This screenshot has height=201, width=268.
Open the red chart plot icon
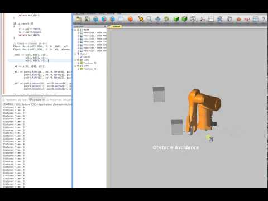click(247, 19)
